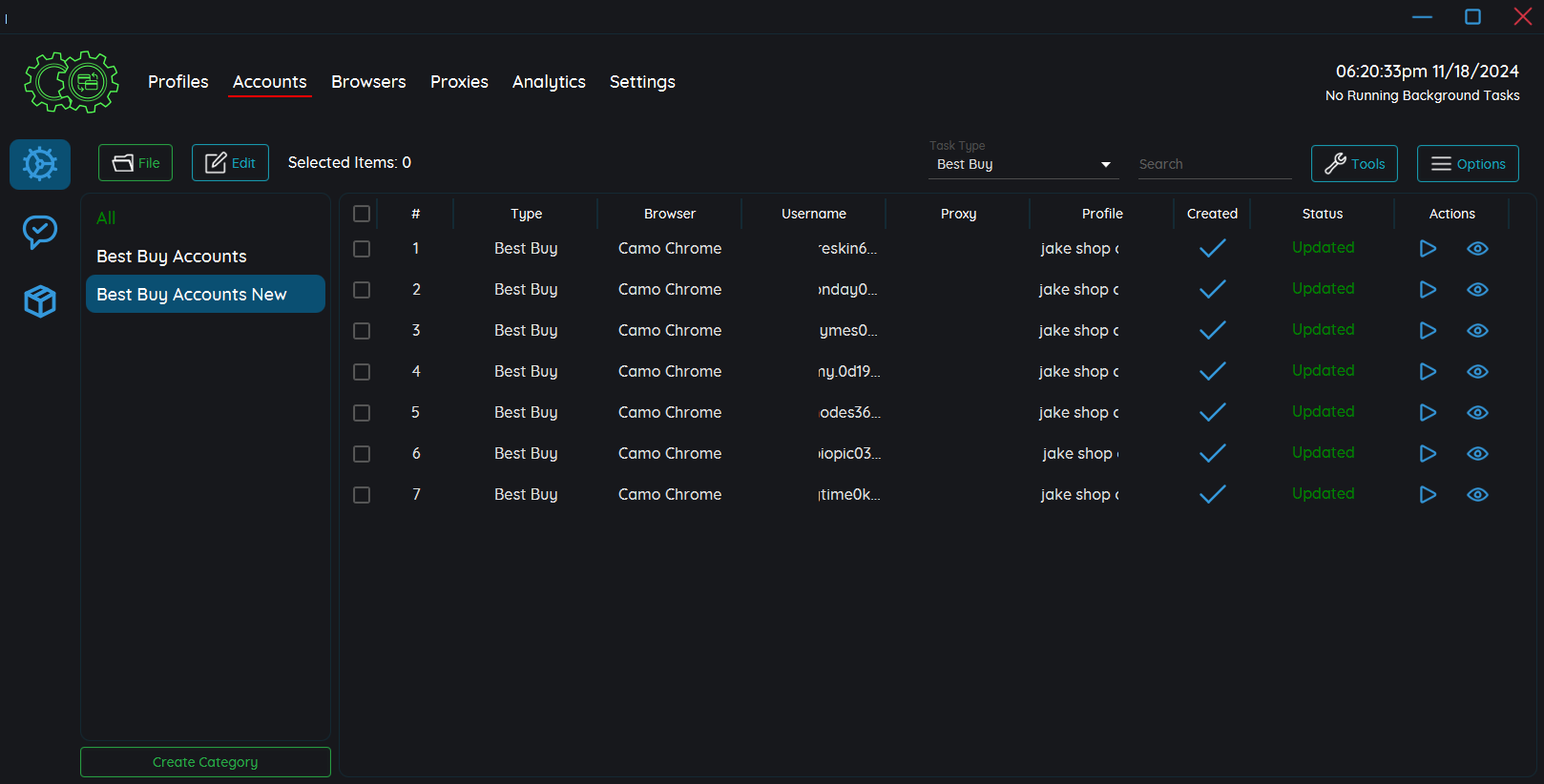Open the Options menu button
Screen dimensions: 1544x784
click(x=1467, y=163)
